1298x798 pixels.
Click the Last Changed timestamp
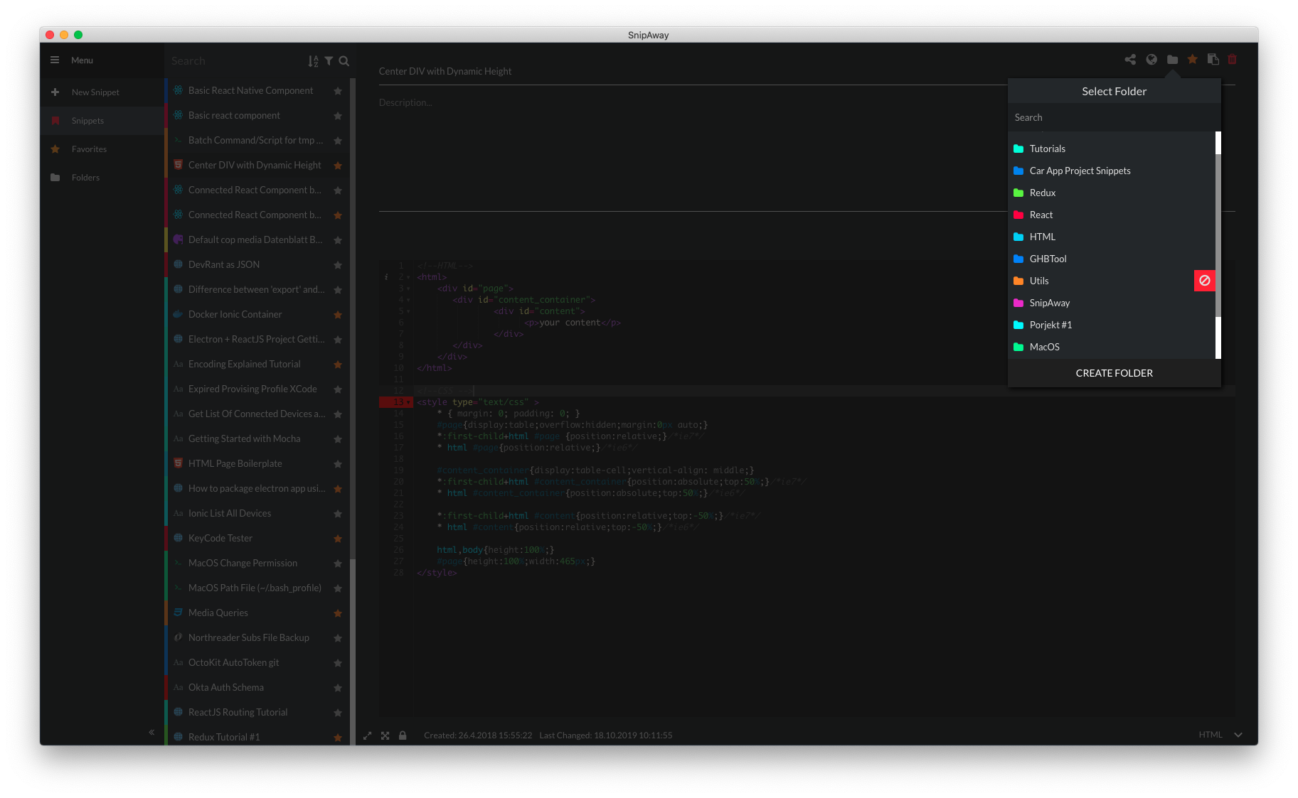tap(605, 735)
